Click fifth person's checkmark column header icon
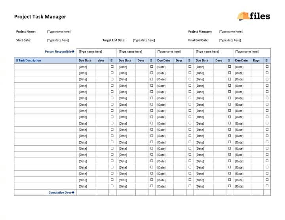 point(266,60)
